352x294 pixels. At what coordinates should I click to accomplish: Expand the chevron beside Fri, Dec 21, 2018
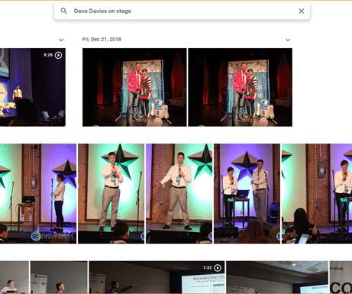click(x=288, y=40)
